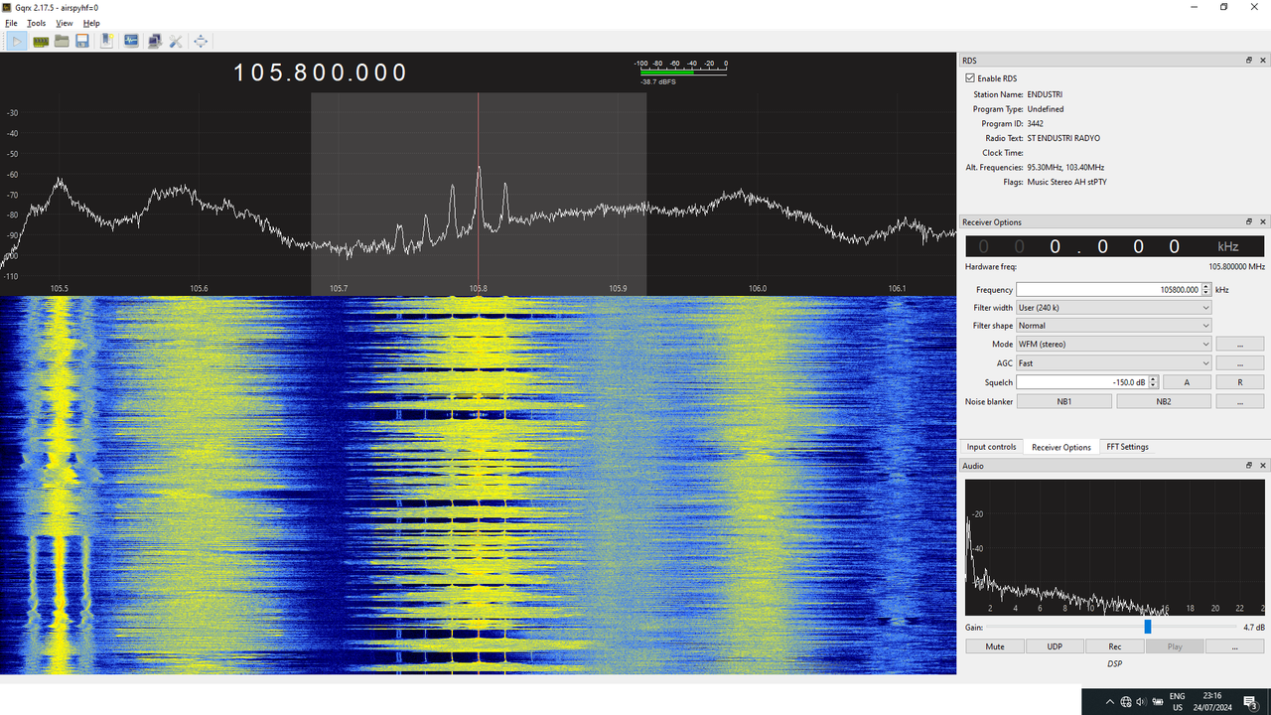This screenshot has height=715, width=1271.
Task: Open remote control settings wrench icon
Action: pos(175,41)
